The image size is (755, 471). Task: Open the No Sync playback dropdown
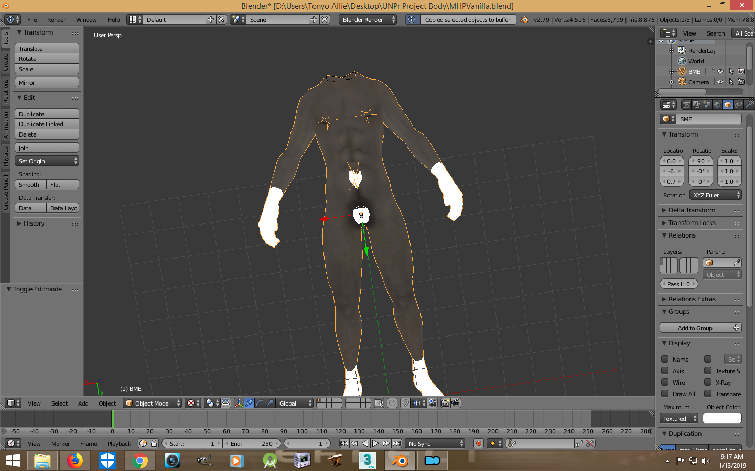click(x=435, y=443)
